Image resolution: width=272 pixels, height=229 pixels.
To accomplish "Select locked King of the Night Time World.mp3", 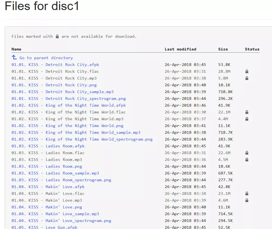I will [x=67, y=119].
